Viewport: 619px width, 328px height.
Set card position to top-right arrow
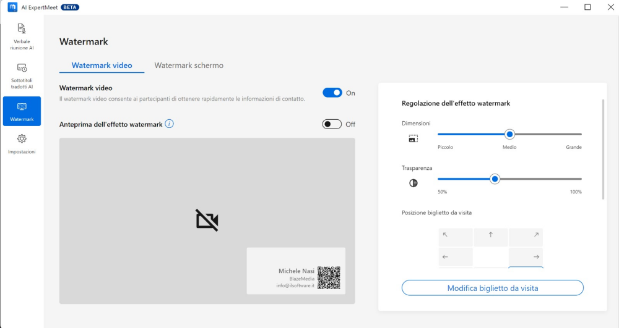(526, 237)
